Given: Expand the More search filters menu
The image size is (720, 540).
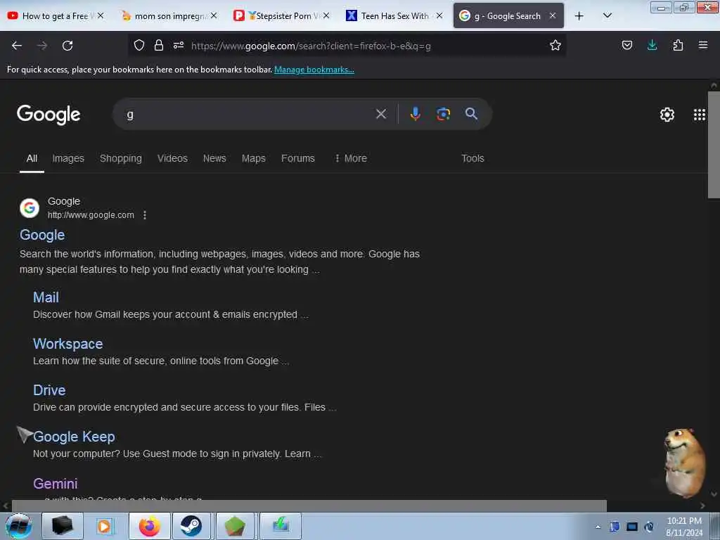Looking at the screenshot, I should click(x=351, y=158).
